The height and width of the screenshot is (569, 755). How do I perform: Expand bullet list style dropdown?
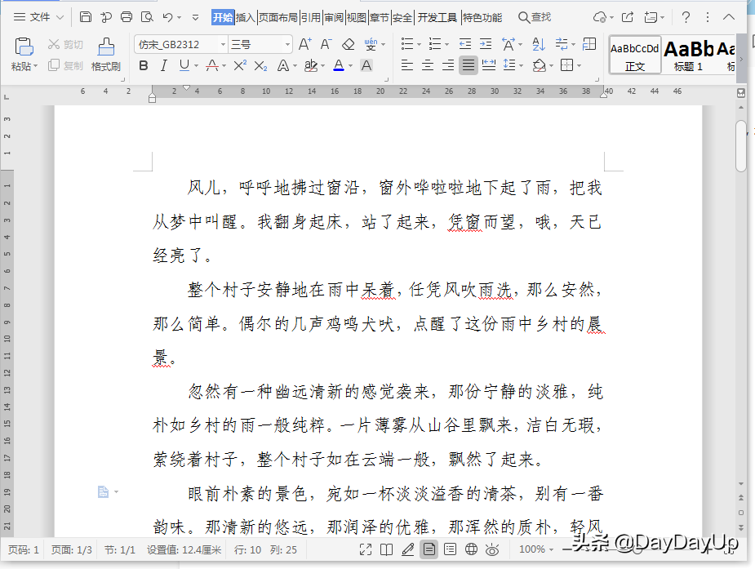[419, 45]
